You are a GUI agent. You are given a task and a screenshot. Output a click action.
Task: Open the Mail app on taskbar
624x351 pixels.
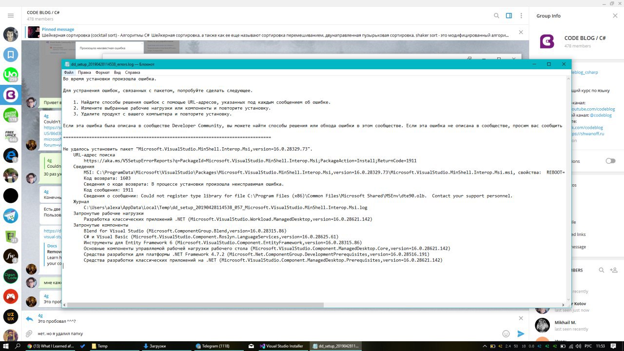[x=251, y=346]
